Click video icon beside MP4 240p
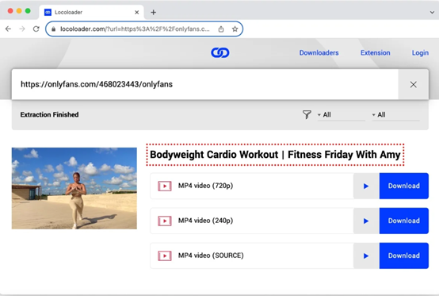 [x=165, y=221]
